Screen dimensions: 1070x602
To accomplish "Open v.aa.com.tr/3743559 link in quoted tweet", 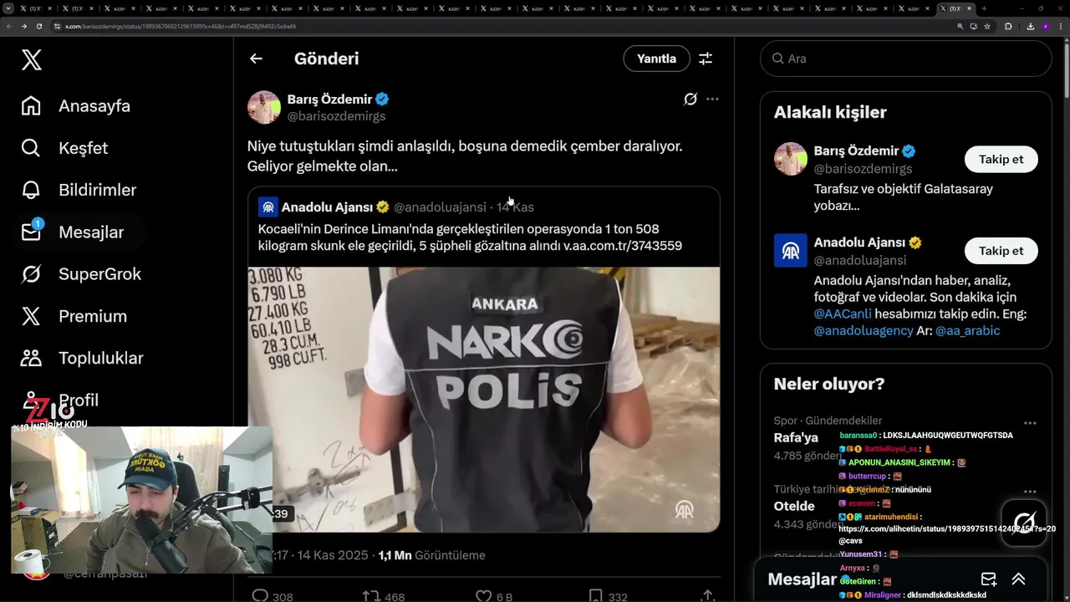I will (623, 246).
